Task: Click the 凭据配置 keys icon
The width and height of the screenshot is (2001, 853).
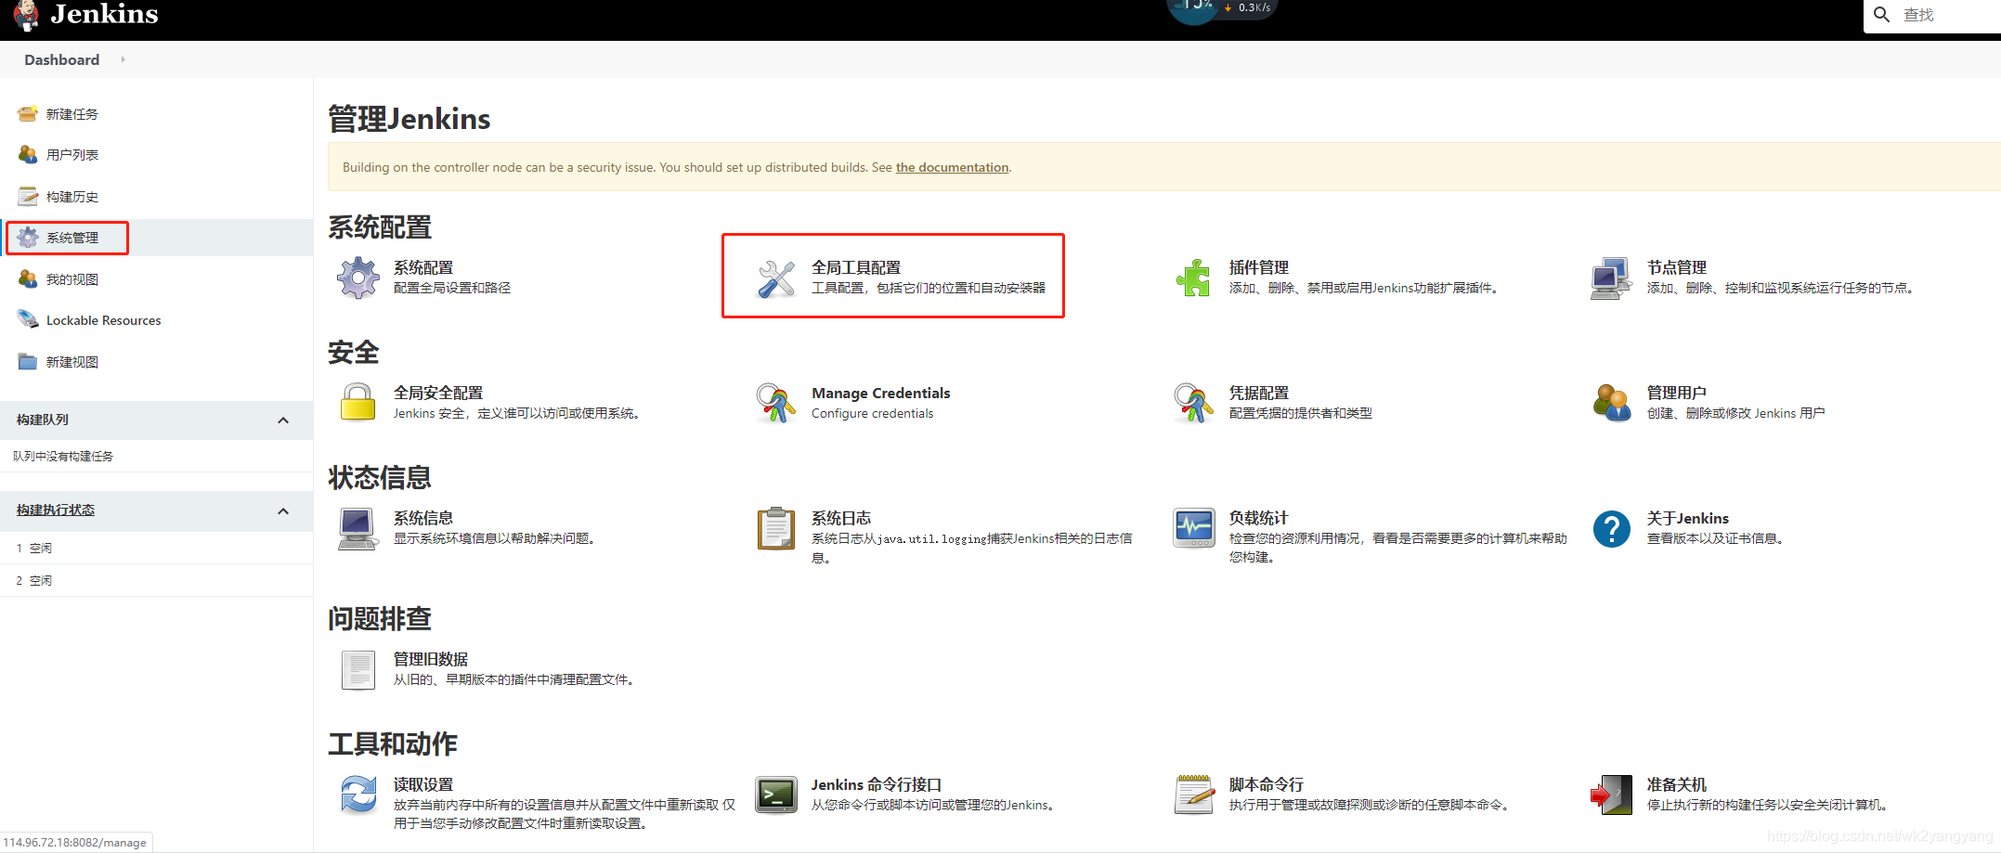Action: pyautogui.click(x=1193, y=403)
